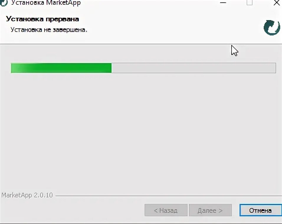This screenshot has width=282, height=224.
Task: Click the maximize box in the title bar
Action: pos(250,3)
